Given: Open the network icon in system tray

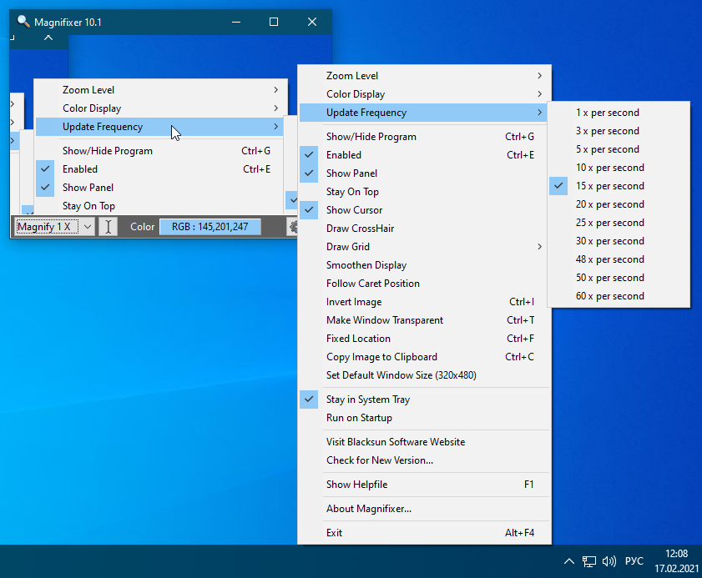Looking at the screenshot, I should pos(588,561).
